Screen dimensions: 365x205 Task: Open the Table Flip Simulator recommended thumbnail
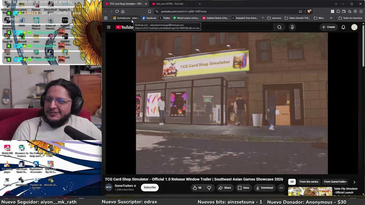point(310,192)
